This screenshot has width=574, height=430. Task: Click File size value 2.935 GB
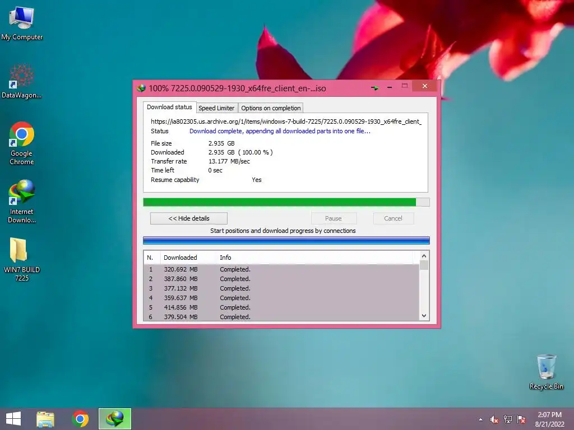click(x=221, y=143)
